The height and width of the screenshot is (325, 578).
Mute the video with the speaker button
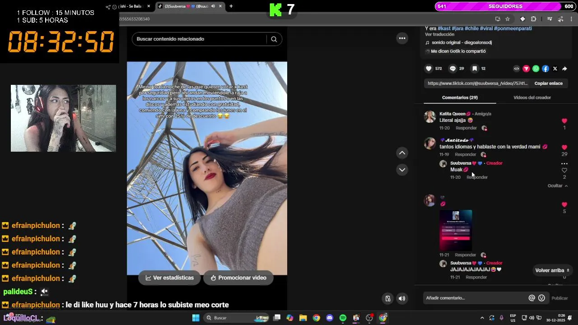click(402, 298)
